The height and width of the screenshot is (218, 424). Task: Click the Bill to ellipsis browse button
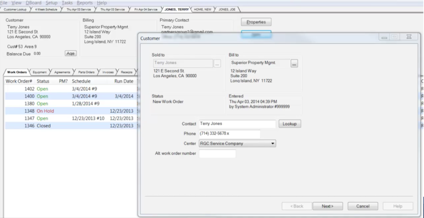pyautogui.click(x=294, y=64)
